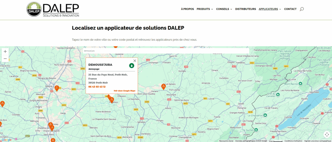Expand the CONSEILS dropdown menu
332x142 pixels.
point(224,9)
